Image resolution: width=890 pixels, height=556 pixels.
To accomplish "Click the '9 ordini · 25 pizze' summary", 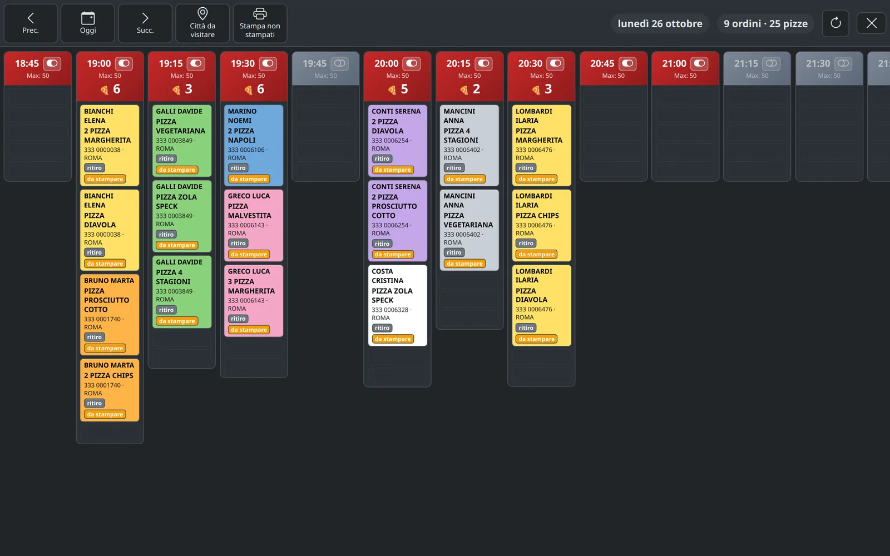I will point(765,23).
